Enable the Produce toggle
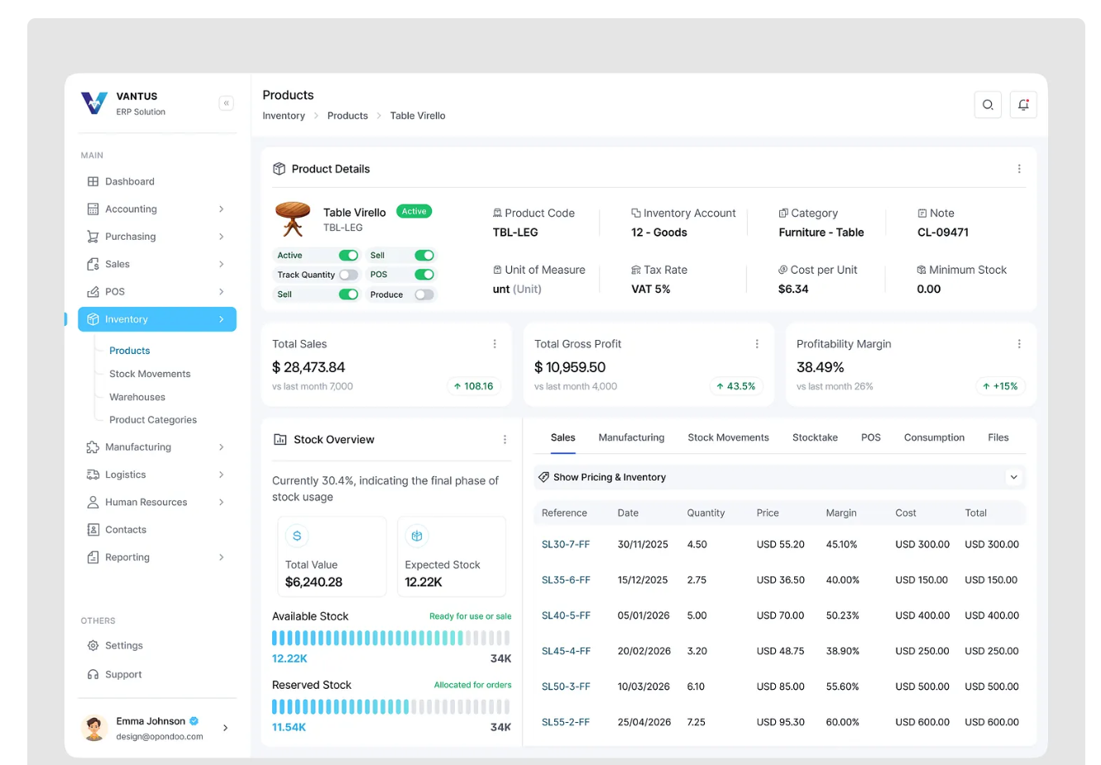The width and height of the screenshot is (1101, 765). pos(424,294)
